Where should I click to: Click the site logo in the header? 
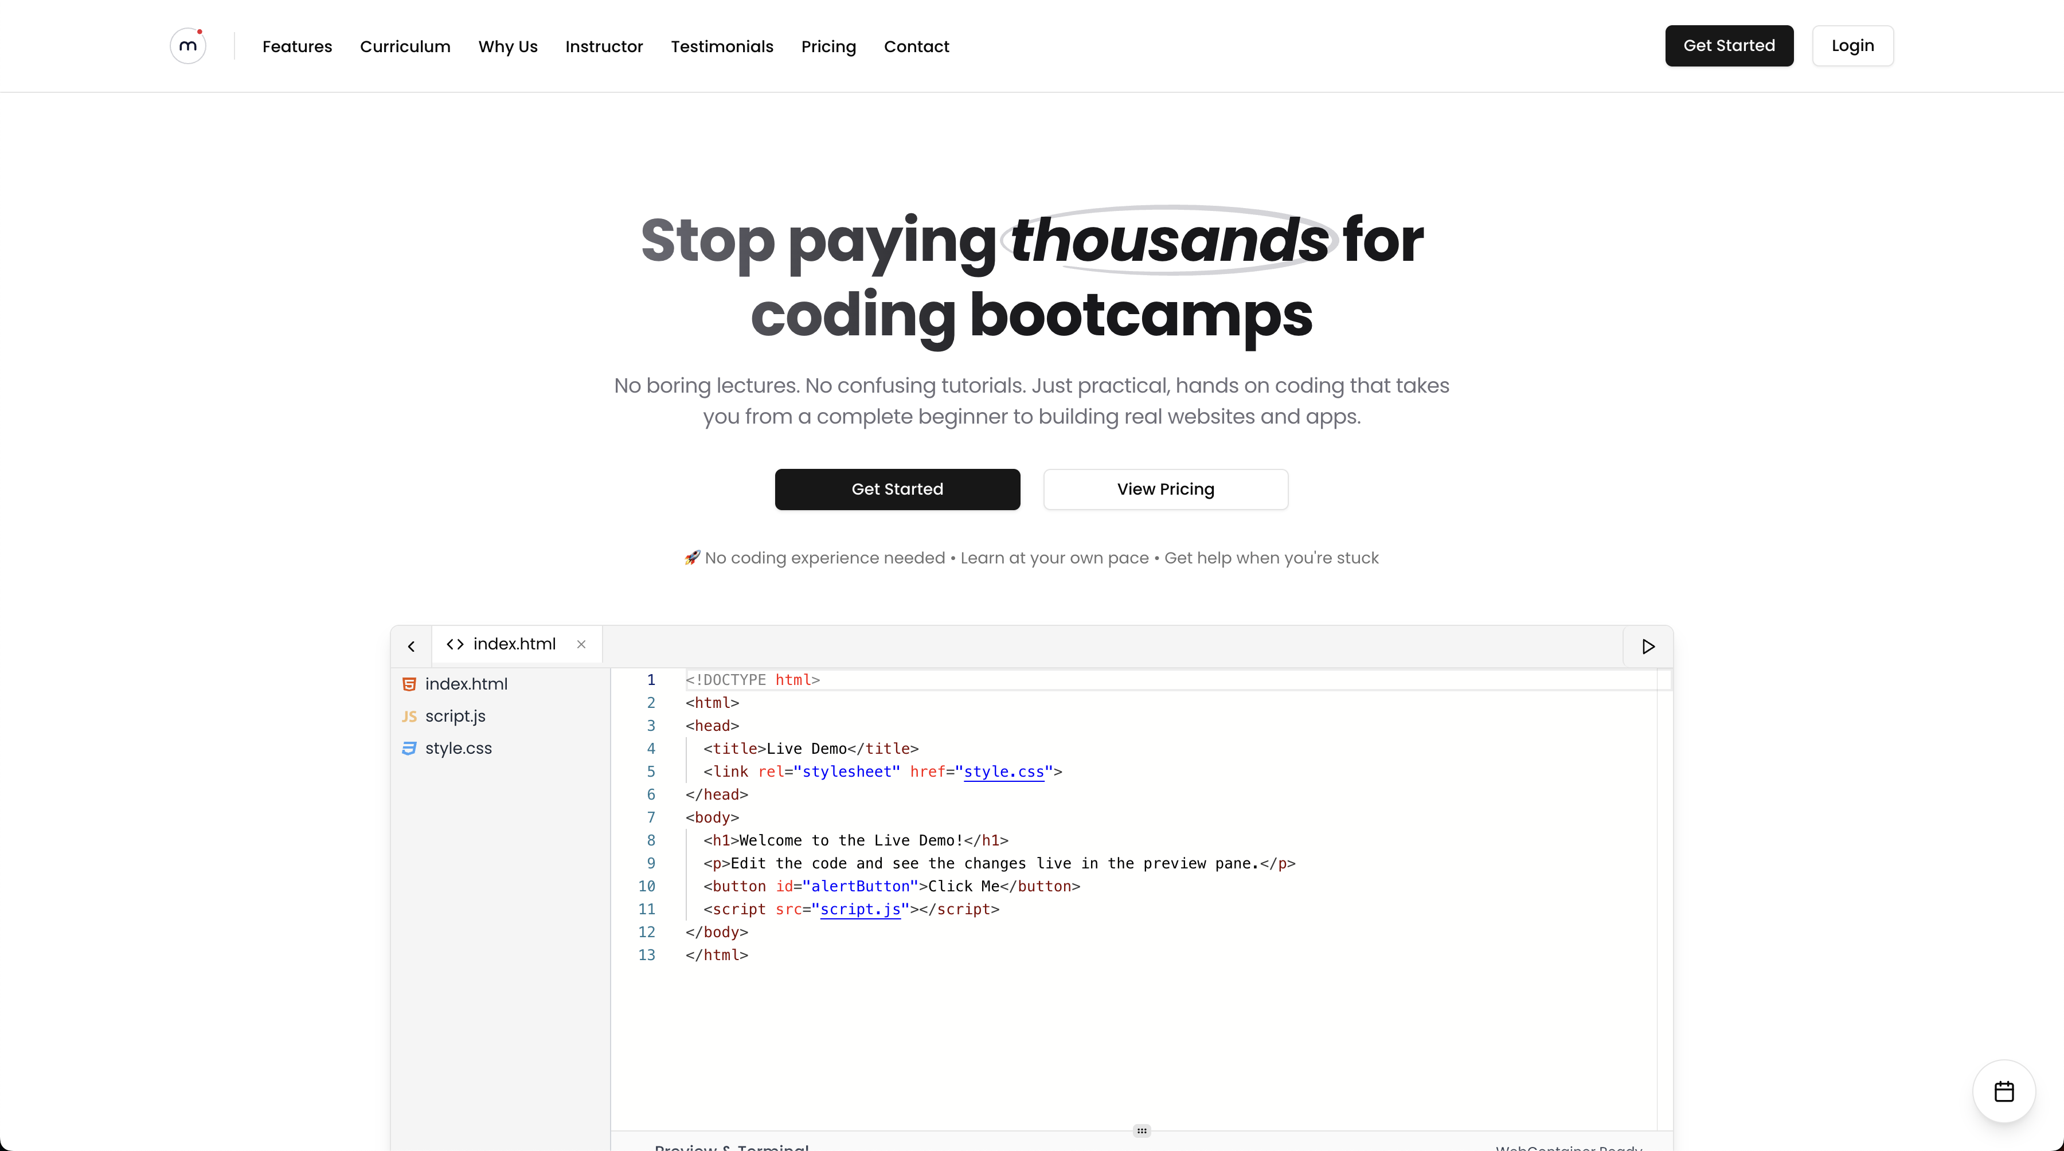click(x=187, y=46)
